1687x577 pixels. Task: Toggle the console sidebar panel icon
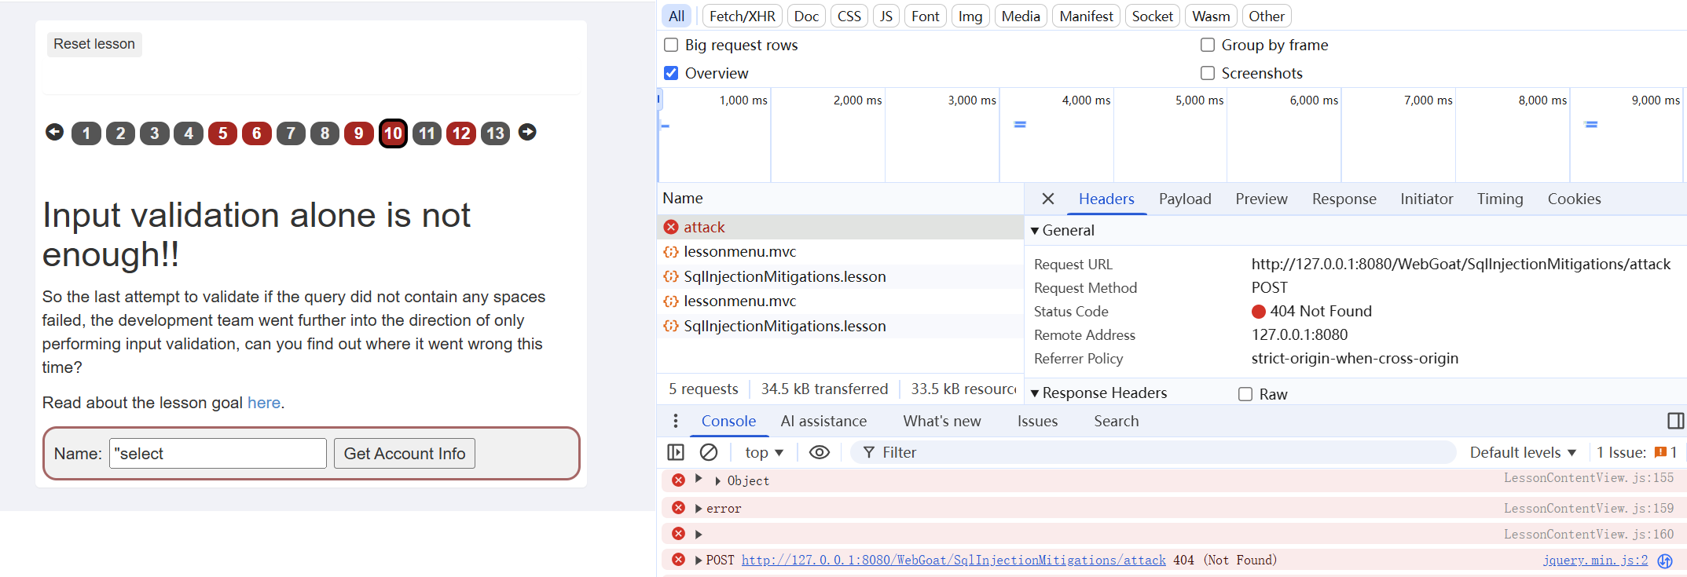[x=675, y=452]
